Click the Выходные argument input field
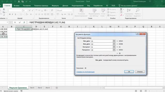 pyautogui.click(x=102, y=47)
